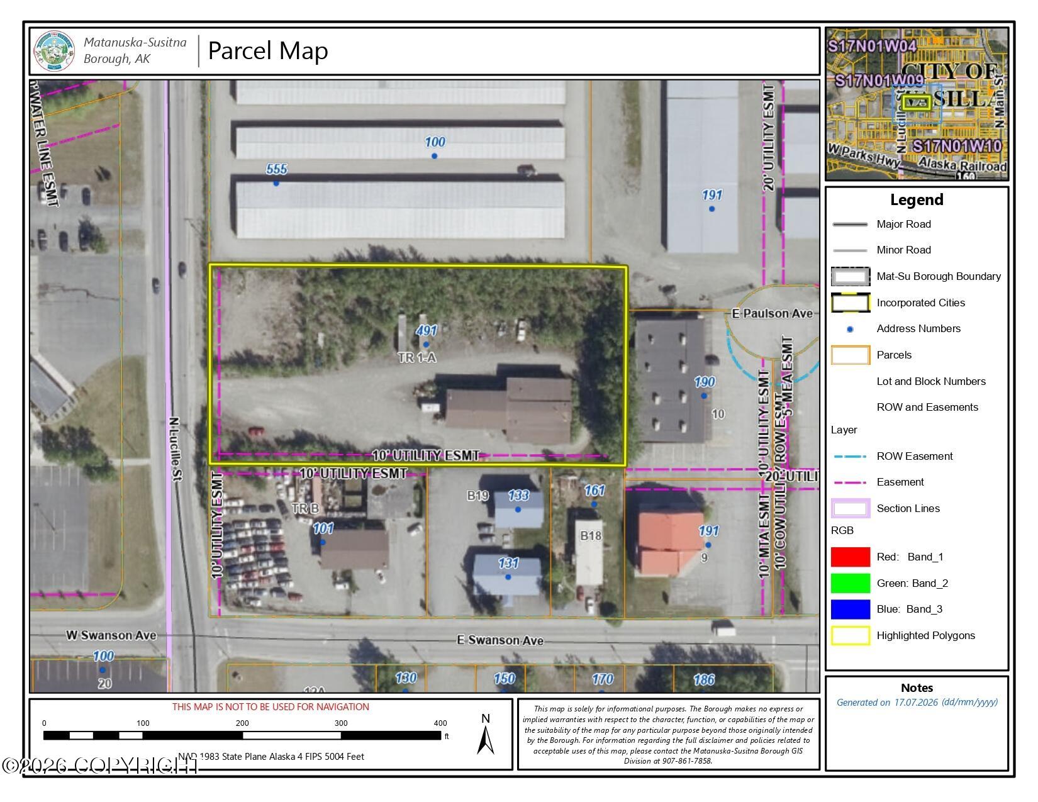Click the blue address dot under 190
This screenshot has height=802, width=1038.
(704, 396)
